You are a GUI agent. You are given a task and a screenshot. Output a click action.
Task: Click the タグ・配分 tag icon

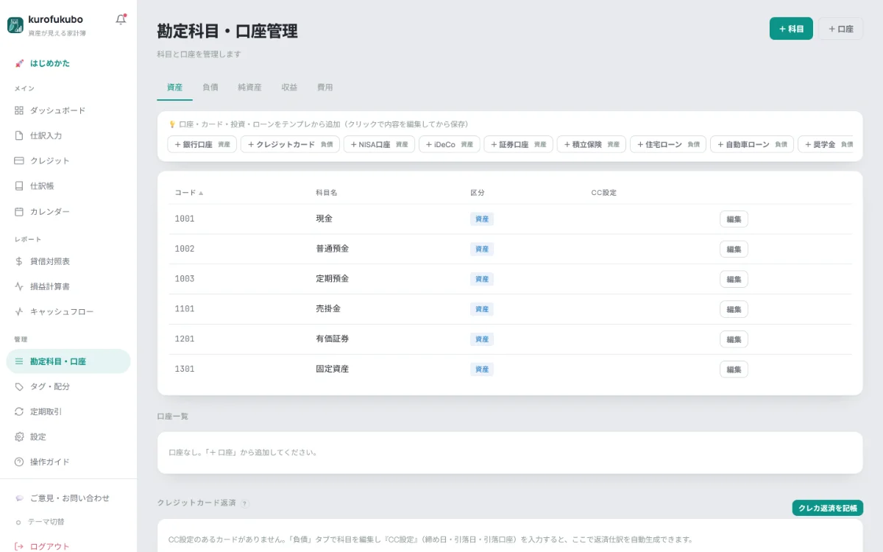tap(19, 386)
